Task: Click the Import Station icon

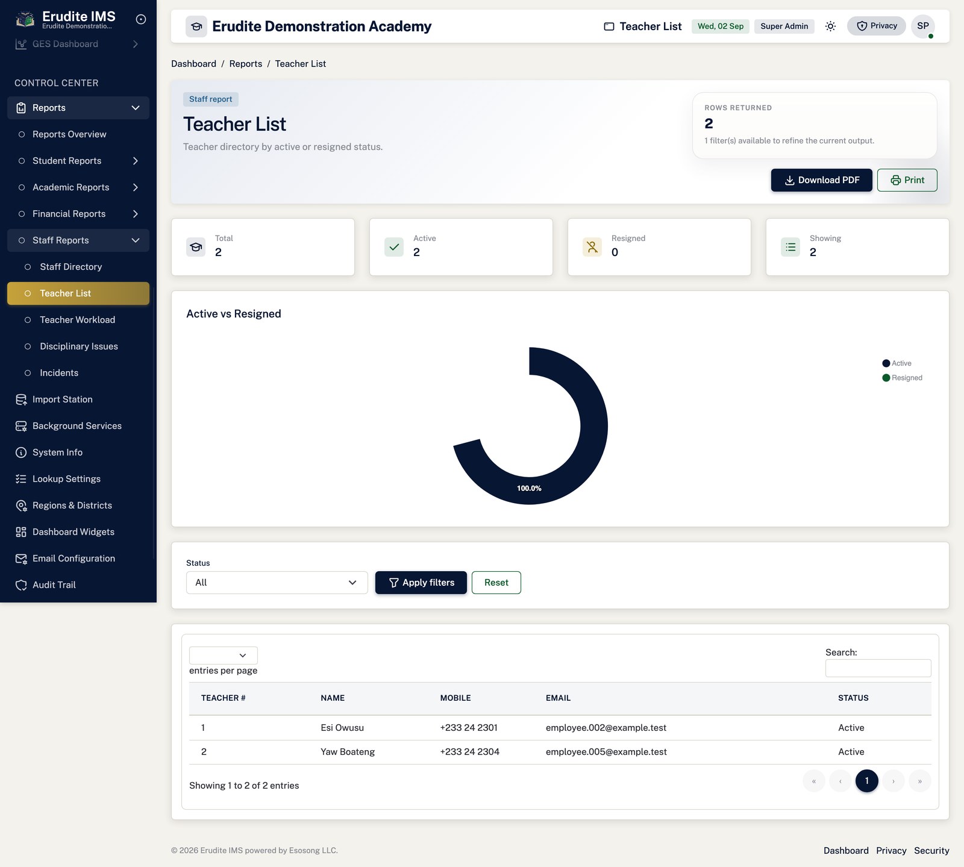Action: pos(21,399)
